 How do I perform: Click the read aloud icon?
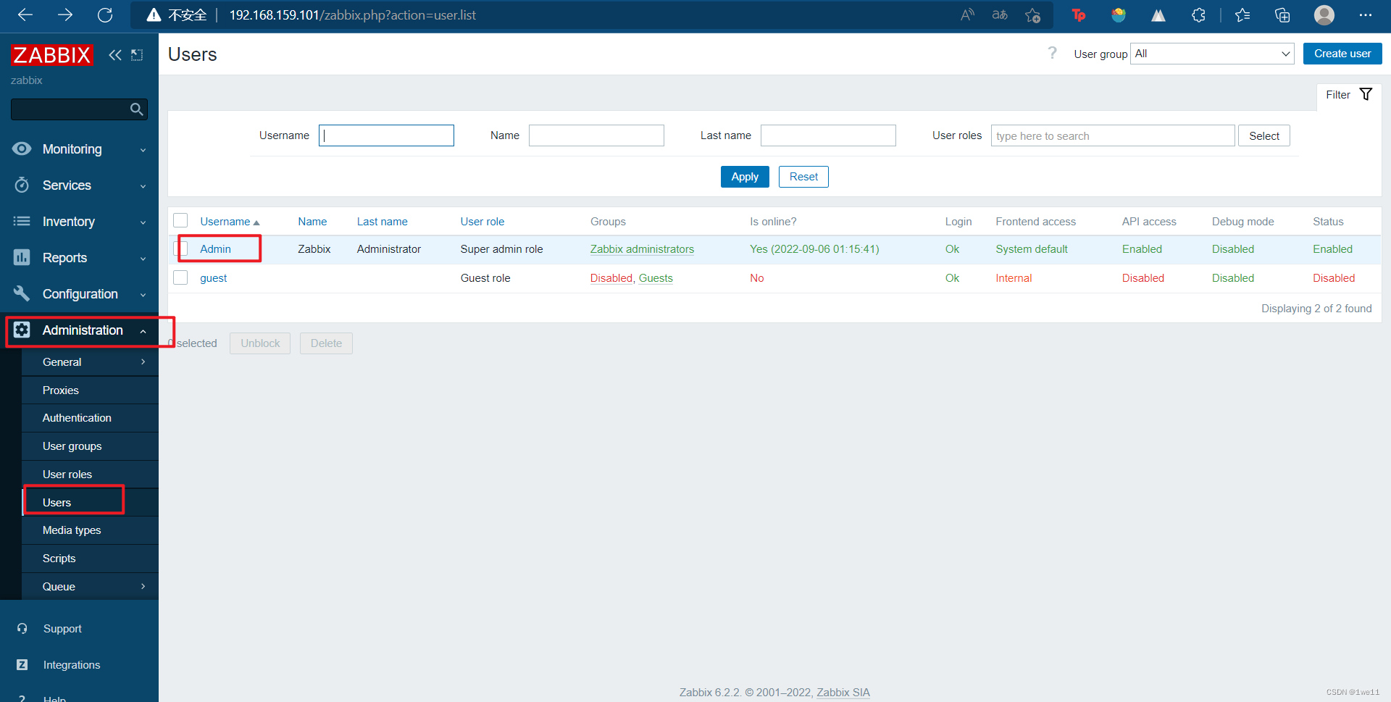coord(967,15)
